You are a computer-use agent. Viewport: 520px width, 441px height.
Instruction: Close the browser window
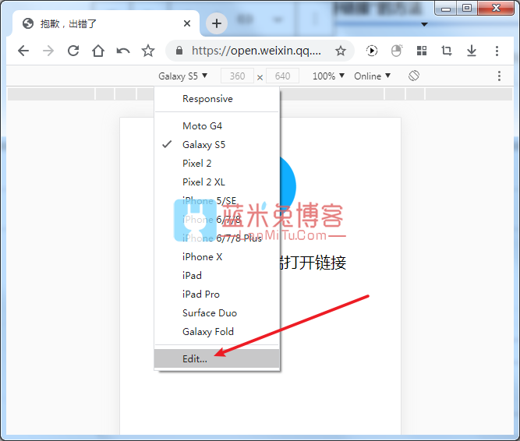(496, 8)
